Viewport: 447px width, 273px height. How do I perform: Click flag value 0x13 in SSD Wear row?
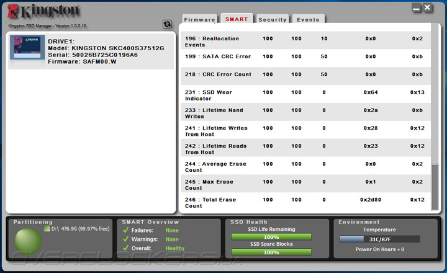[x=417, y=92]
